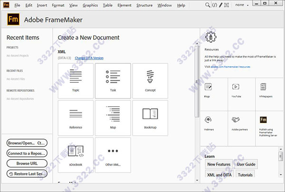Click the Learn panel scrollbar thumb

pos(281,156)
